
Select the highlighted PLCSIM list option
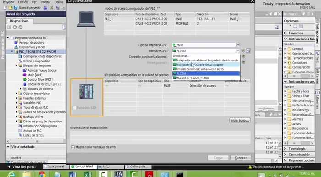tap(206, 73)
